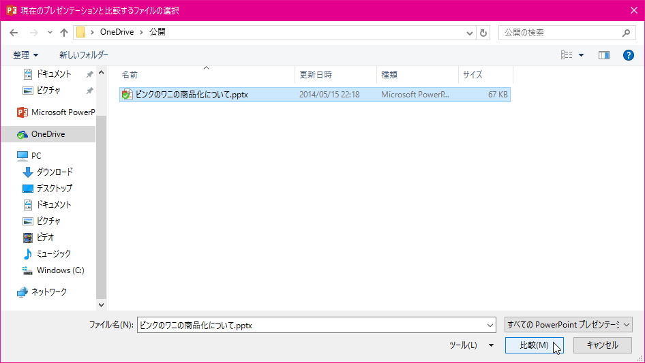
Task: Open the デスクトップ folder
Action: 47,188
